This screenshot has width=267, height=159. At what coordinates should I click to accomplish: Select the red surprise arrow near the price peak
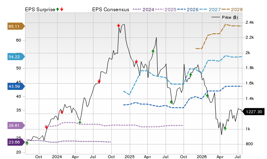tap(118, 25)
